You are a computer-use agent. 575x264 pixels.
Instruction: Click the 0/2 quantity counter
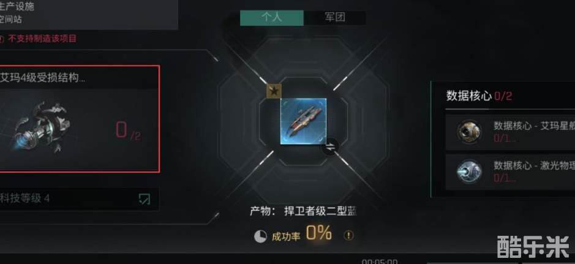(128, 130)
